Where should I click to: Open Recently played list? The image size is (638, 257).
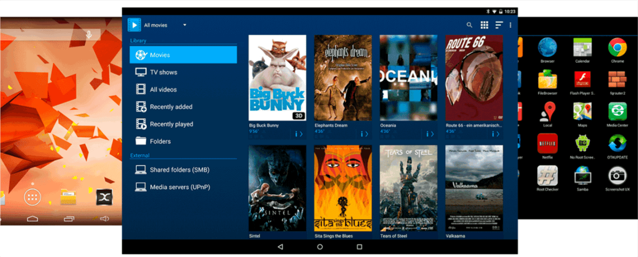tap(183, 124)
